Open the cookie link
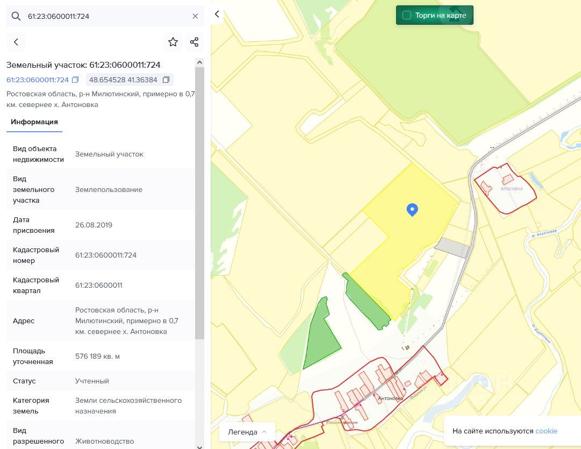This screenshot has width=581, height=449. pyautogui.click(x=546, y=431)
